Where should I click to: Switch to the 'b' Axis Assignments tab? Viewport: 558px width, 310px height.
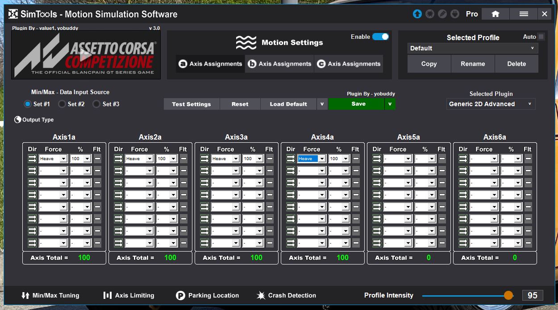pyautogui.click(x=280, y=64)
